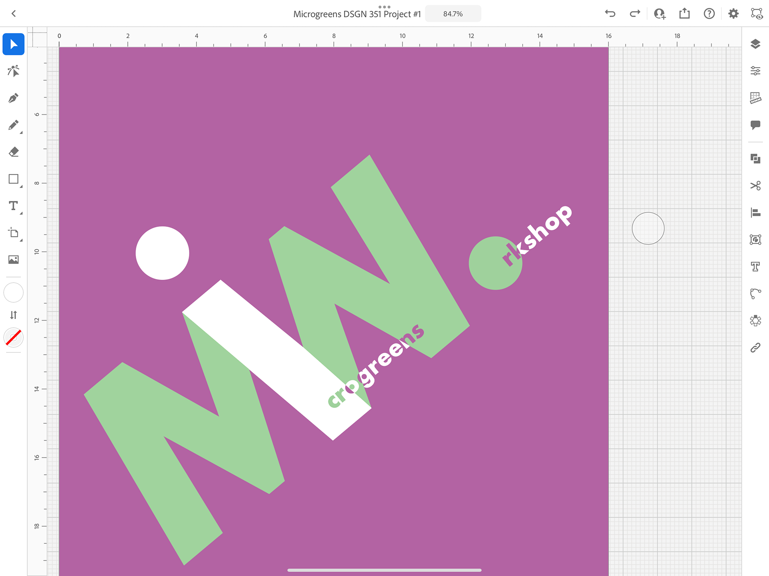Select the Direct Selection tool
The width and height of the screenshot is (769, 576).
pos(14,71)
